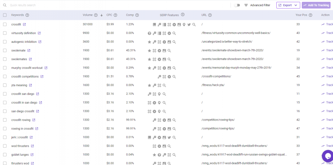Click help icon next to SERP Features header
Viewport: 333px width, 165px height.
(183, 15)
